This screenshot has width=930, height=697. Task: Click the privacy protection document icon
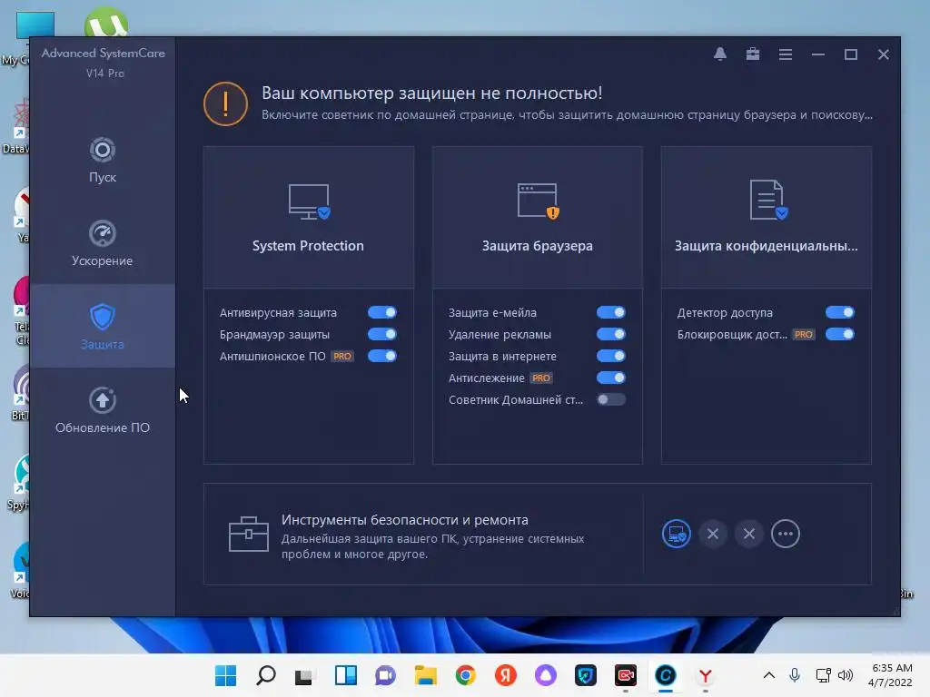click(767, 200)
